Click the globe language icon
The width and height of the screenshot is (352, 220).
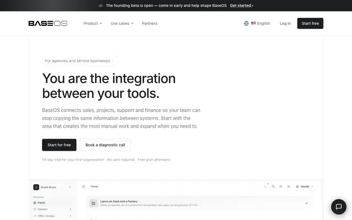coord(246,23)
